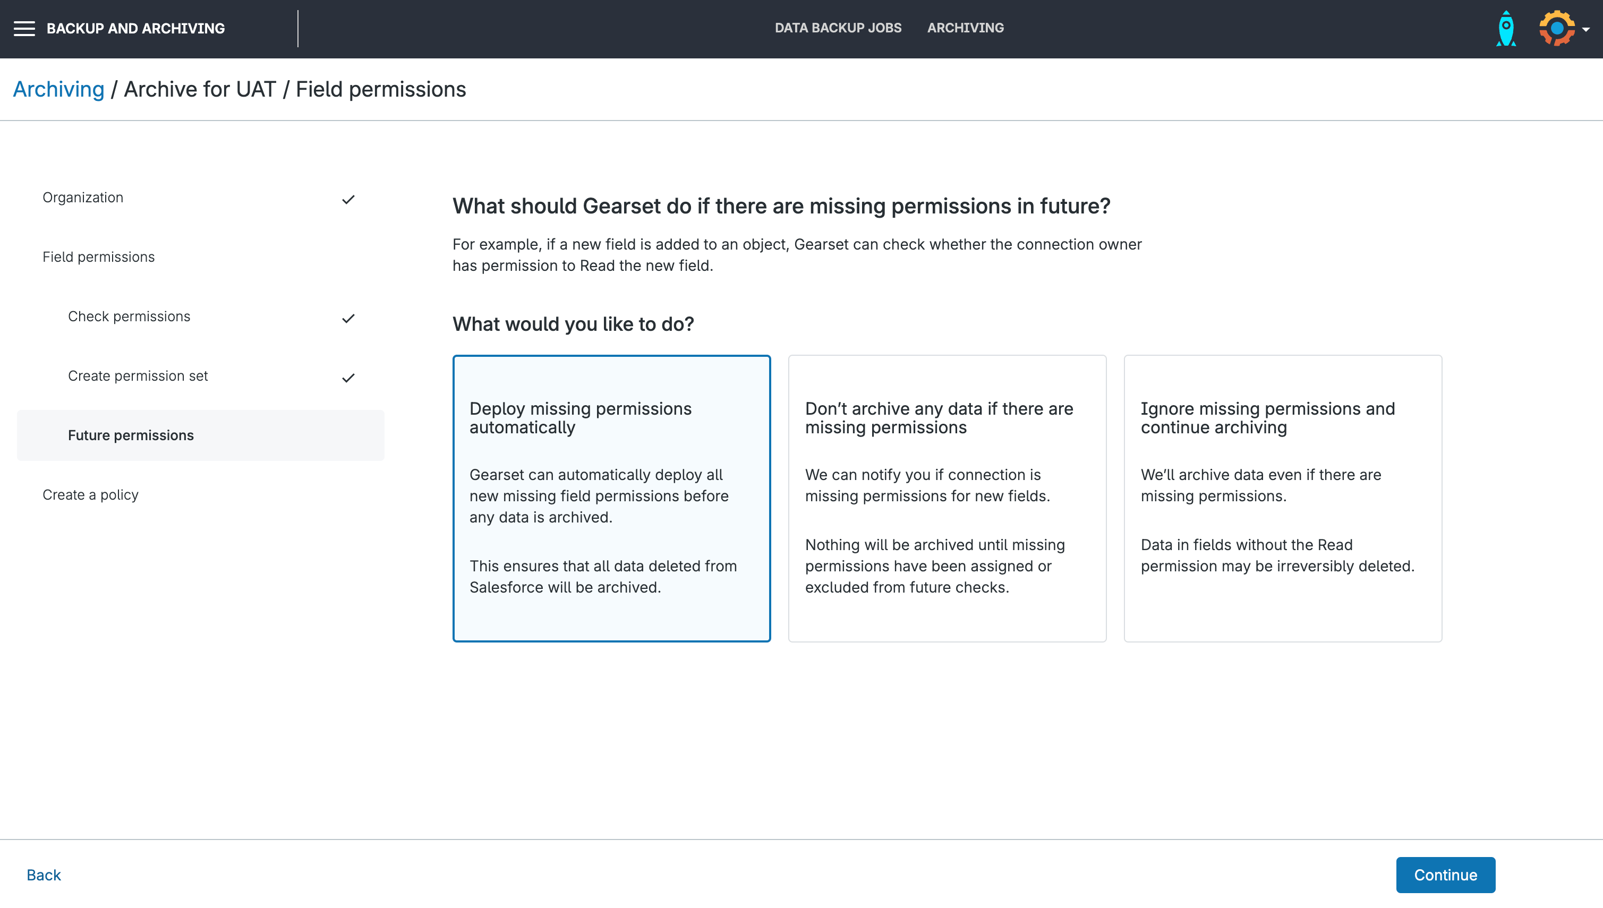Viewport: 1603px width, 908px height.
Task: Click the rocket icon in header
Action: pyautogui.click(x=1506, y=29)
